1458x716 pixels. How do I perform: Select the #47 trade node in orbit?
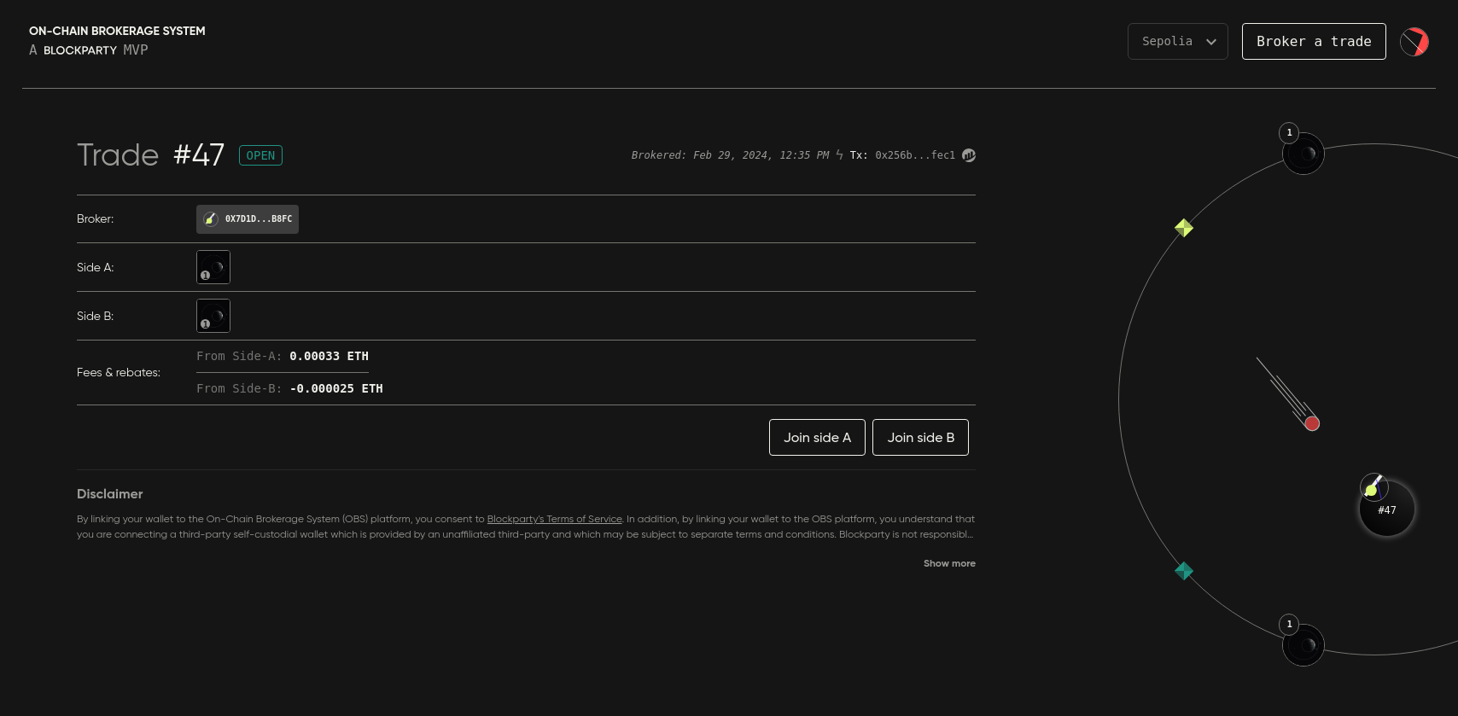coord(1387,509)
